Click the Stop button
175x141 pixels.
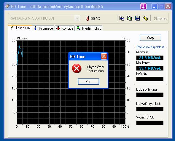(x=150, y=38)
